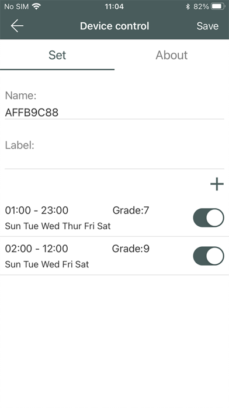
Task: Tap the Wi-Fi status icon
Action: (x=37, y=6)
